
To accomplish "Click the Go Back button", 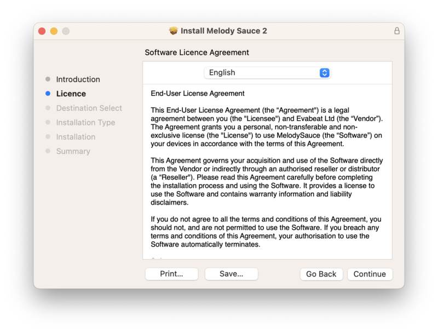I will 321,274.
